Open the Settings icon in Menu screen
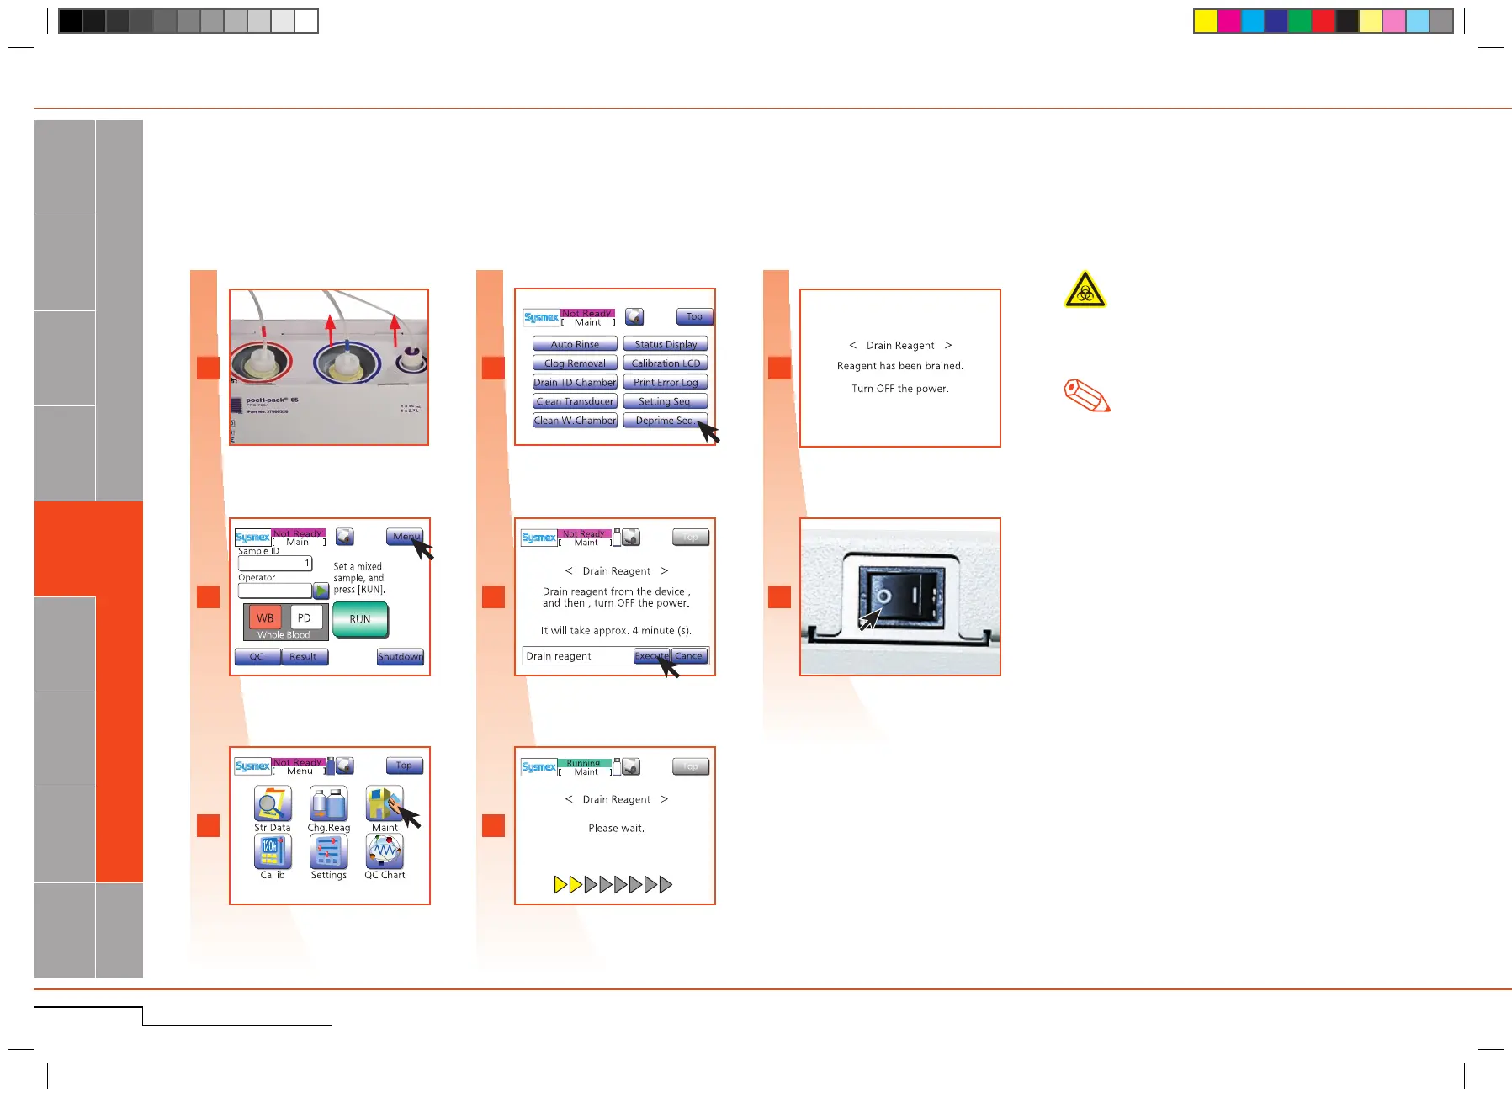The image size is (1512, 1097). pos(328,851)
